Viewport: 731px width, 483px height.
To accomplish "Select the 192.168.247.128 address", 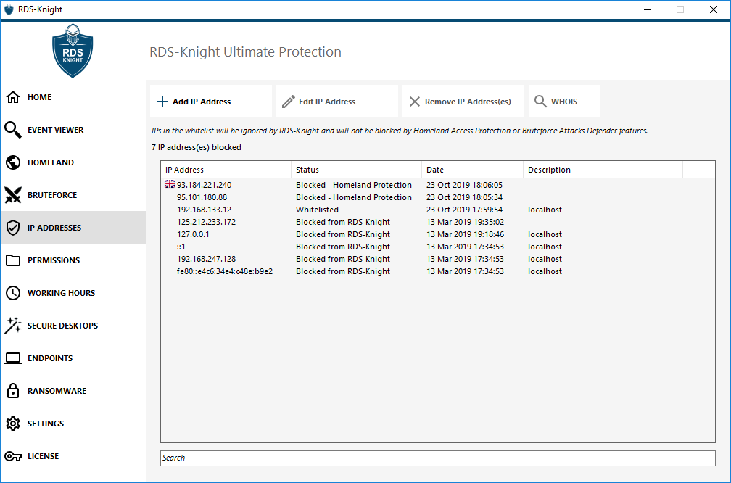I will 206,259.
